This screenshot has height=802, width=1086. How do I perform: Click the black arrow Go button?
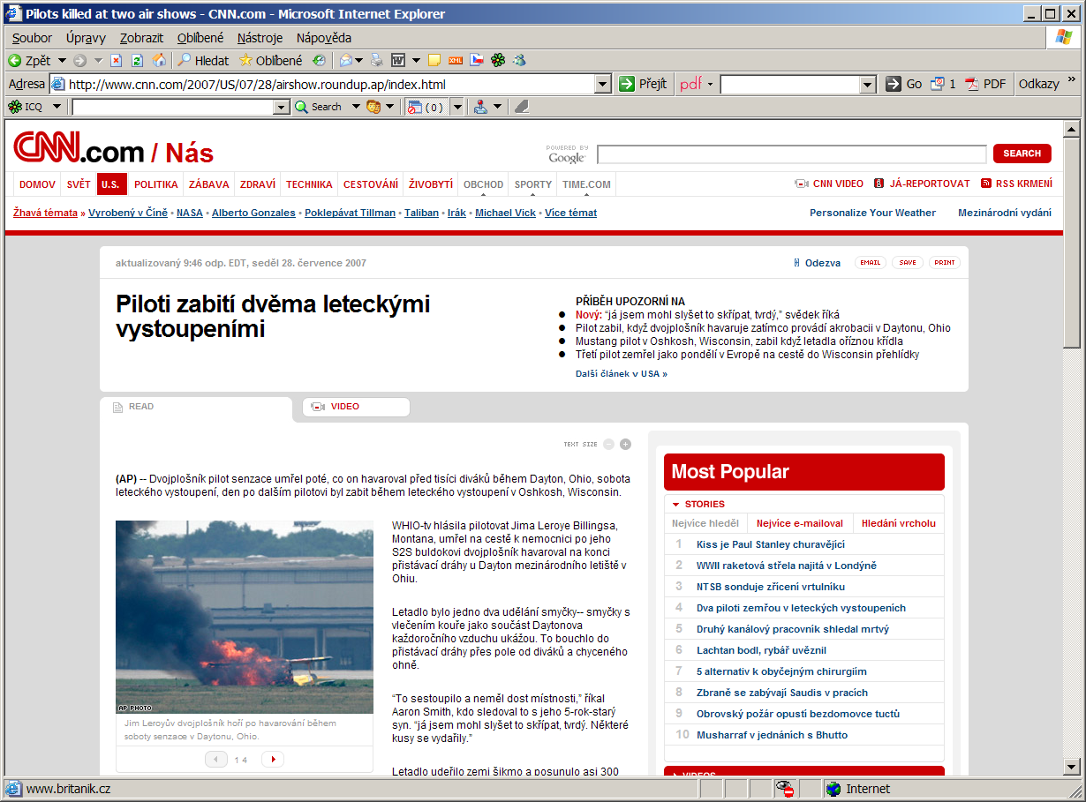tap(904, 84)
